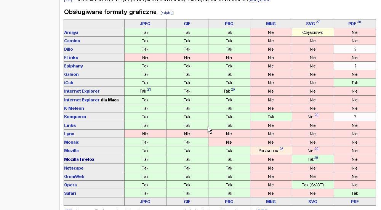Follow footnote 26 beside Porzucona in Mozilla row
The image size is (381, 210).
point(281,149)
